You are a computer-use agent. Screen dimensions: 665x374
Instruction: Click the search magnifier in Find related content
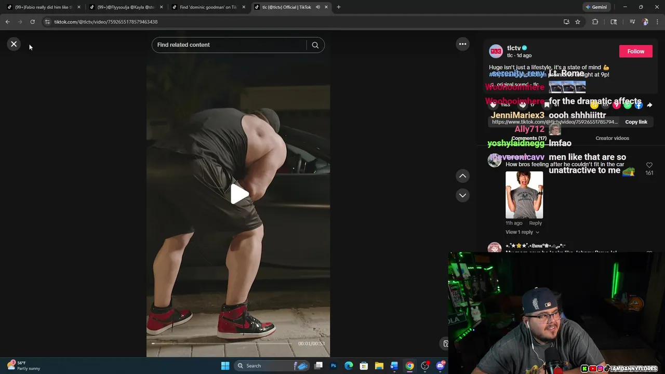coord(315,45)
